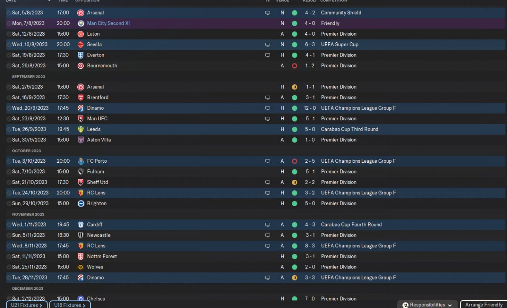Screen dimensions: 507x308
Task: Toggle the check mark beside Wed, 1/11/2023
Action: pyautogui.click(x=9, y=224)
